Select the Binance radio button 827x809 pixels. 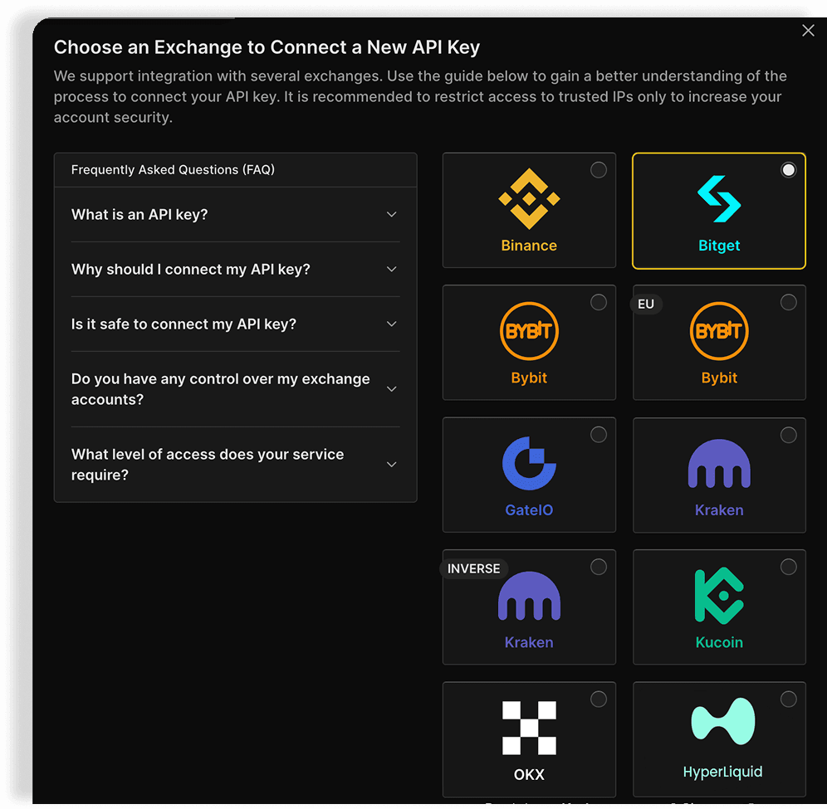click(x=598, y=170)
